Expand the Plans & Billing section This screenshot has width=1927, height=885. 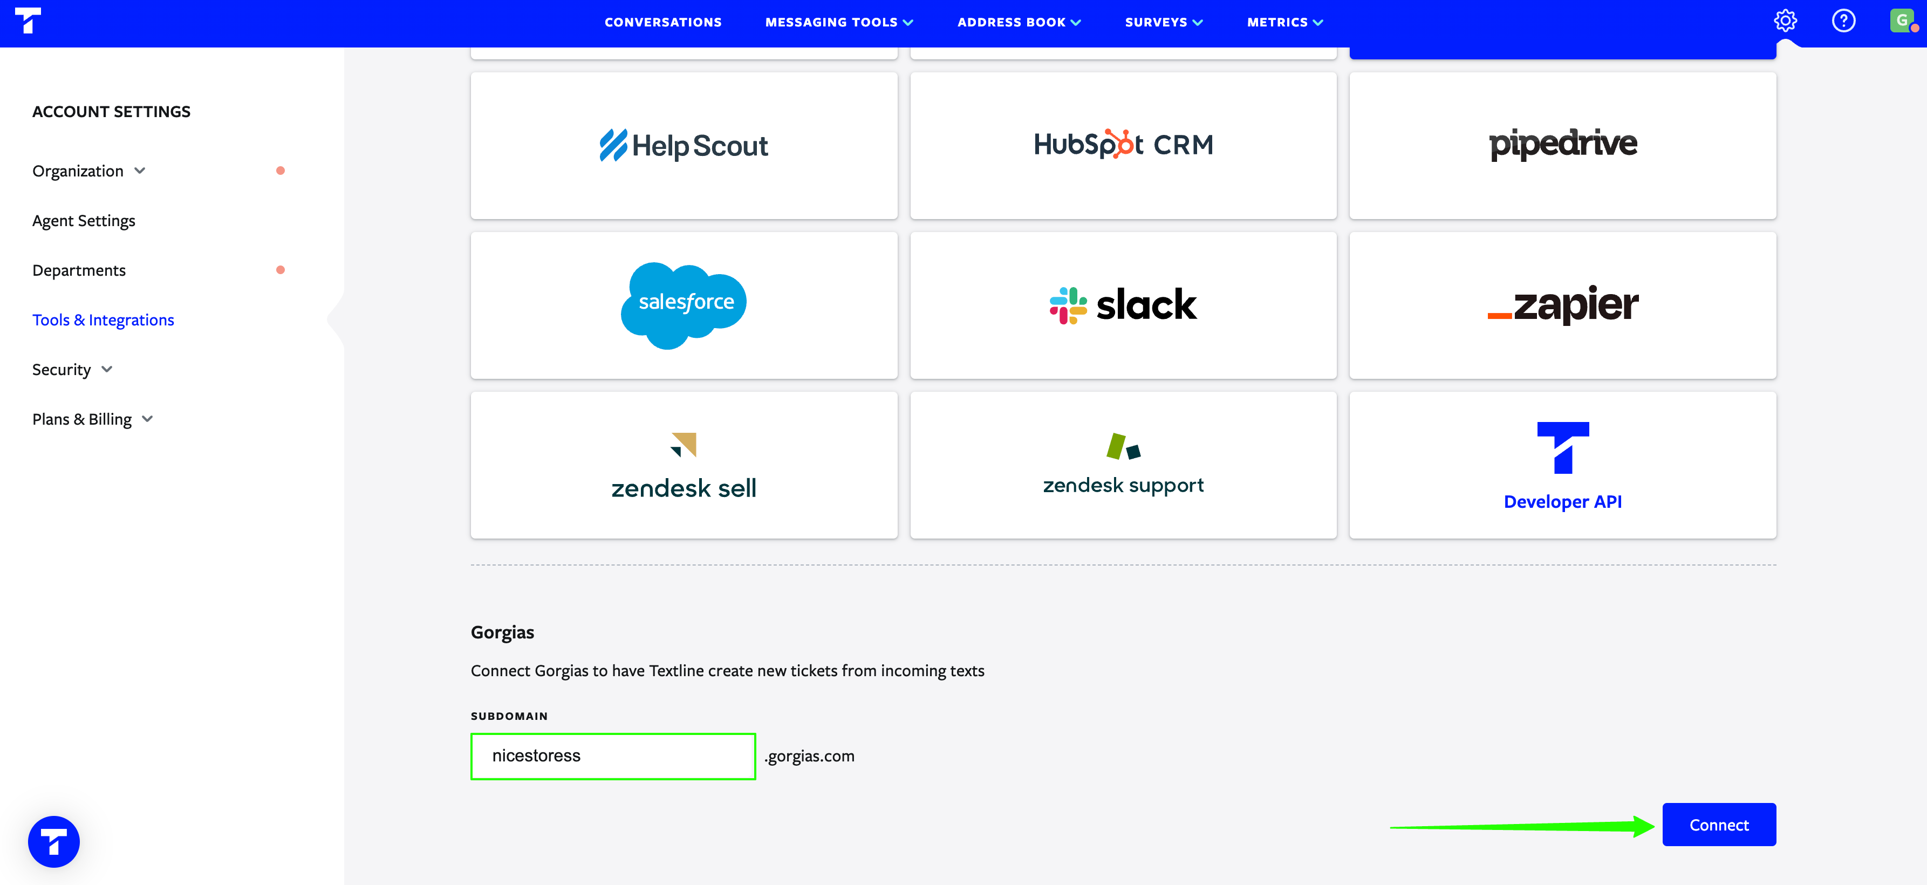[x=93, y=419]
